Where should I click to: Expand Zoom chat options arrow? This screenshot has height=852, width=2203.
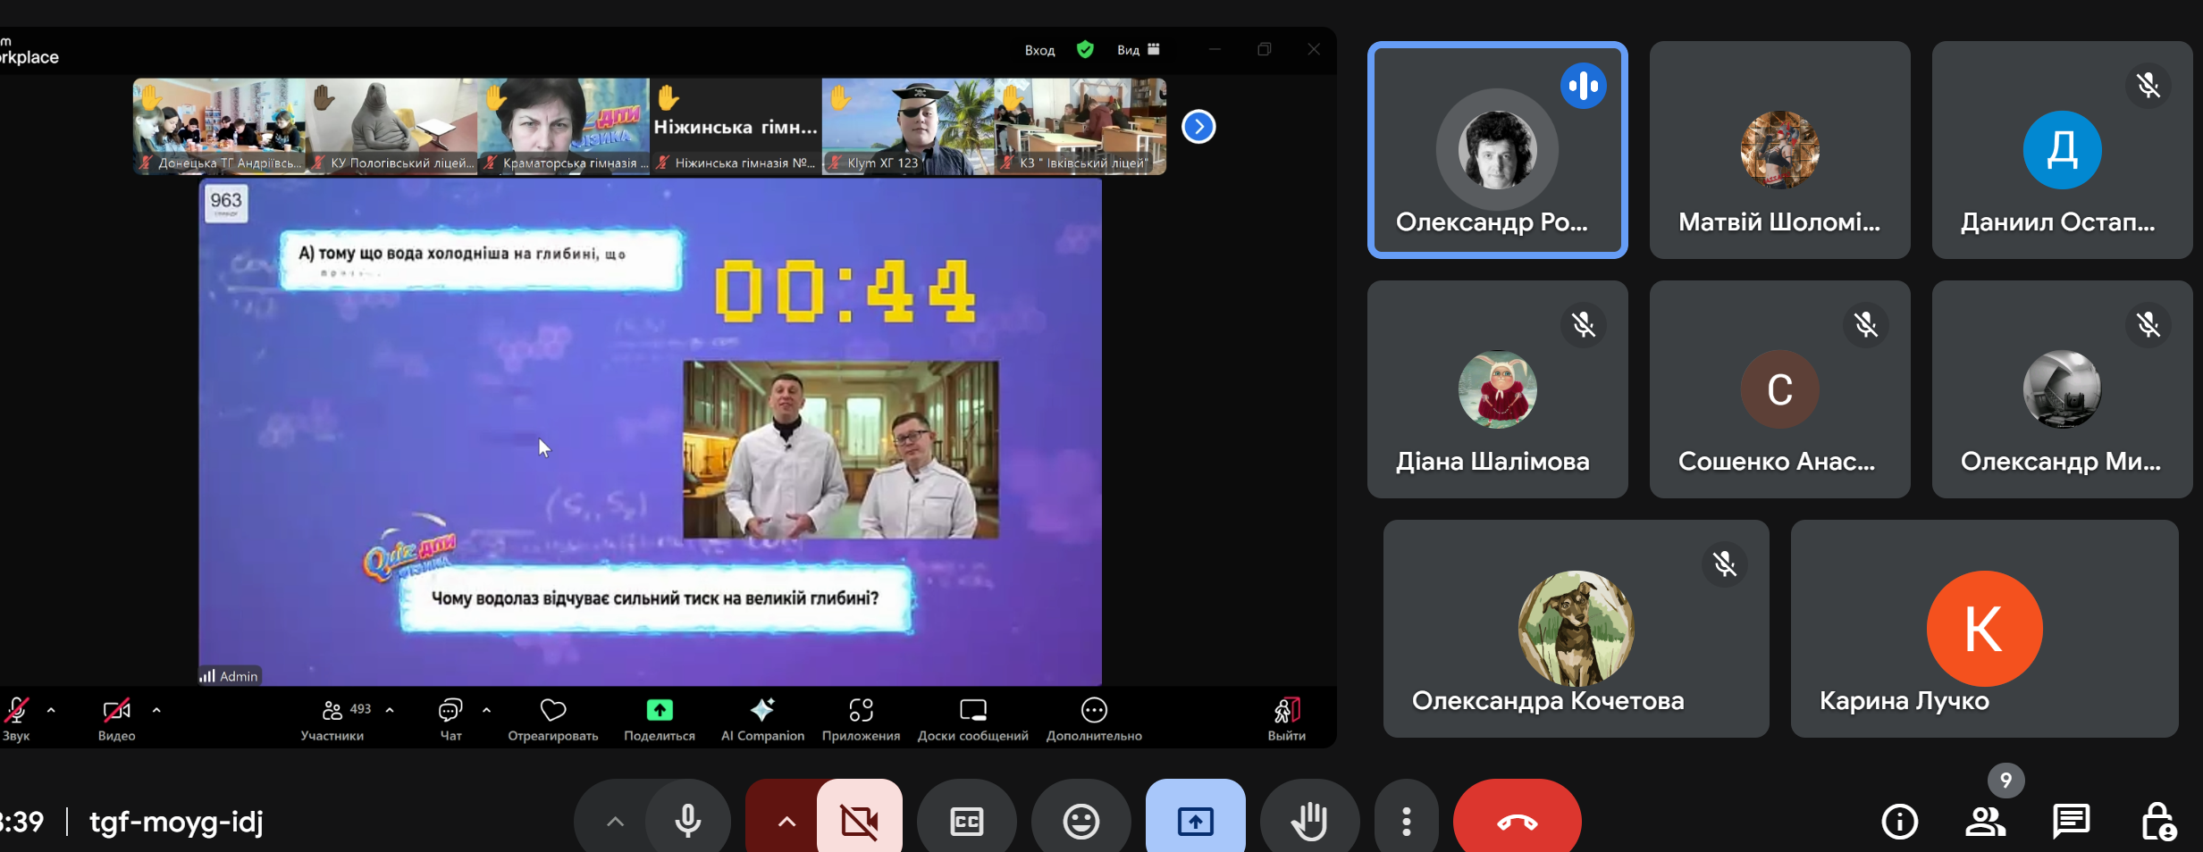point(486,710)
